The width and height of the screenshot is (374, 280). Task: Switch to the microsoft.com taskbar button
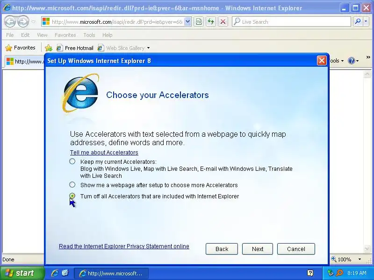[111, 273]
